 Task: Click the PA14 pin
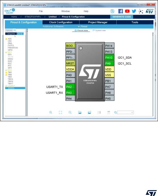(110, 46)
